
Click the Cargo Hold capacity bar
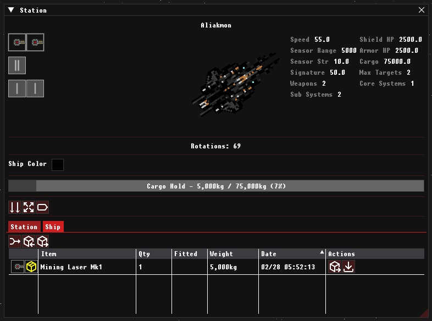216,186
